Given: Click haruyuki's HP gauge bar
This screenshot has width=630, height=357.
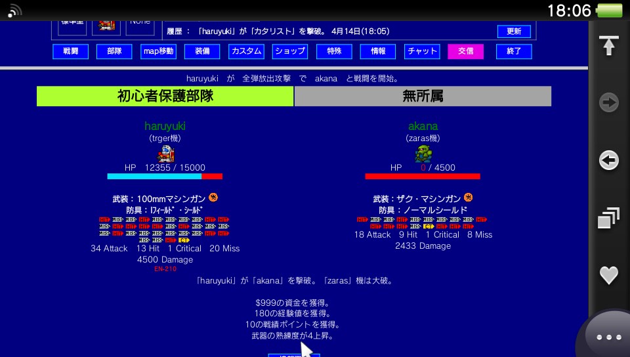Looking at the screenshot, I should [x=165, y=177].
